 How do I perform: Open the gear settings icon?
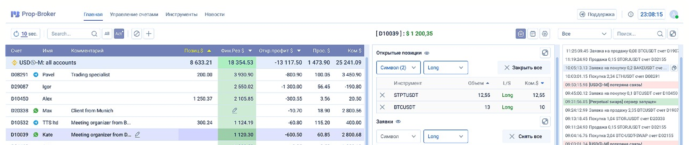pyautogui.click(x=545, y=34)
